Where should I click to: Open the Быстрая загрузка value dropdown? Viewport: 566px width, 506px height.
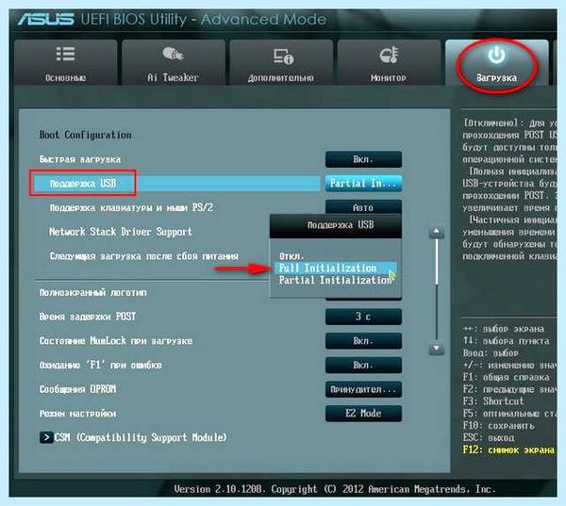point(363,159)
